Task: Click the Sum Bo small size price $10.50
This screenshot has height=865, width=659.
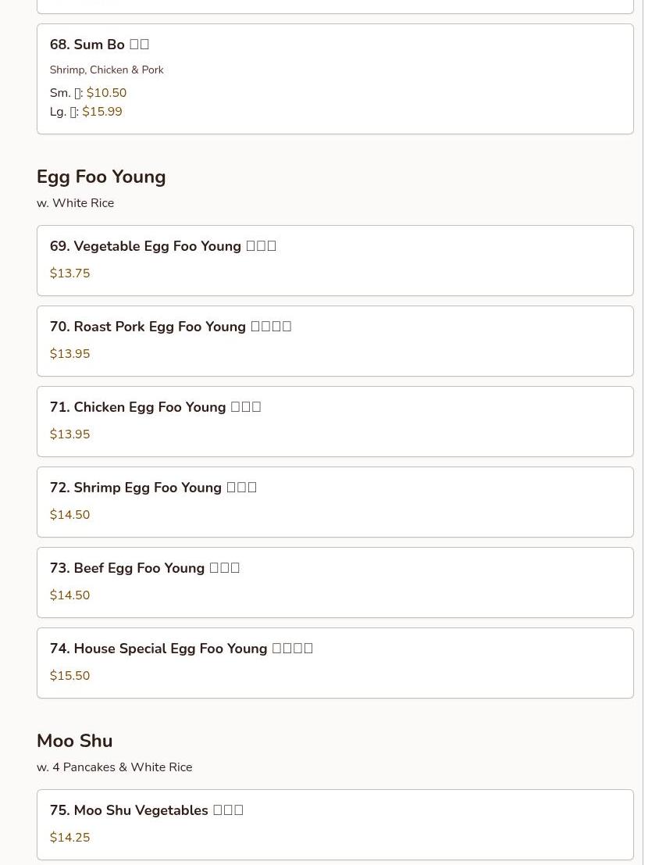Action: click(x=106, y=93)
